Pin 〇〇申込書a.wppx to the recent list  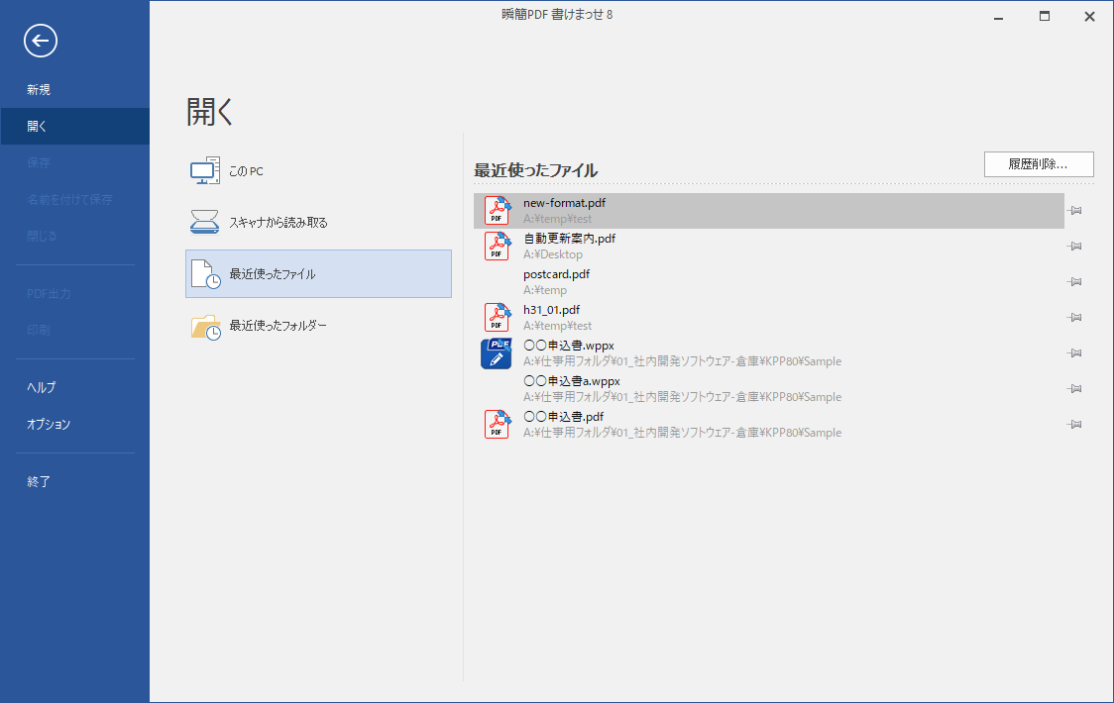1075,388
